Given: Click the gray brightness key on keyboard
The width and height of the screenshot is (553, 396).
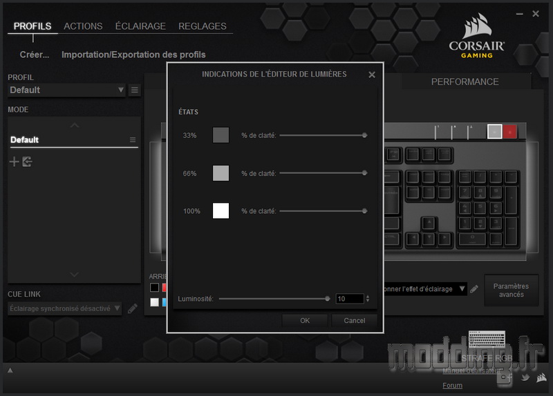Looking at the screenshot, I should [x=494, y=132].
